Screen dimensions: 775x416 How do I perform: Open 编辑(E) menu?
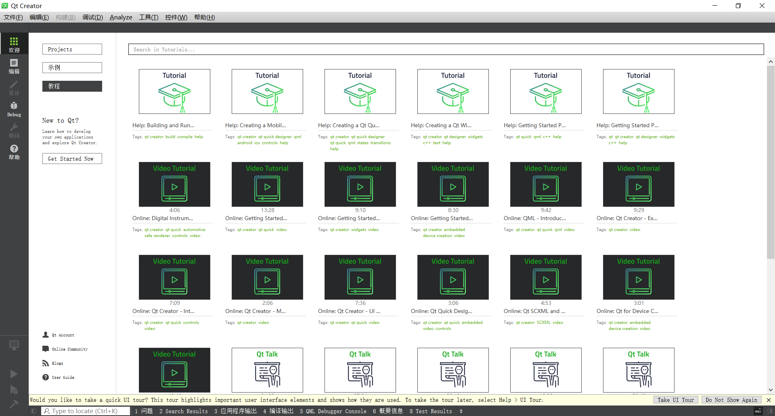click(x=39, y=17)
